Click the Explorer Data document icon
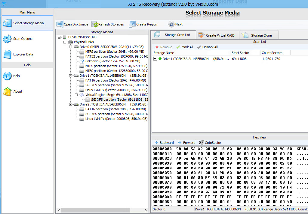Viewport: 308px width, 214px height. [x=8, y=54]
